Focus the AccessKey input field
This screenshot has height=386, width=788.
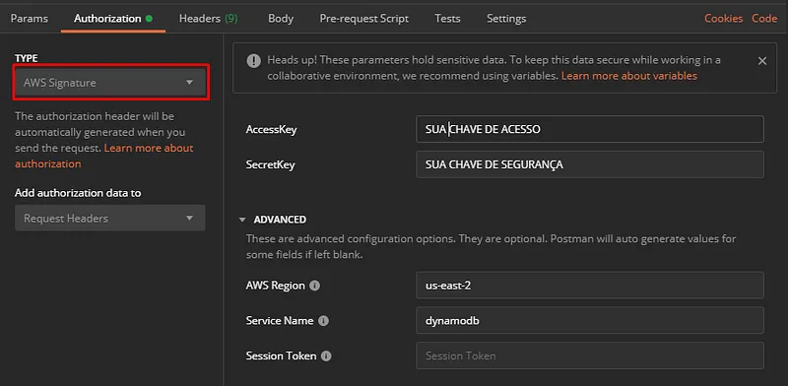(x=589, y=129)
